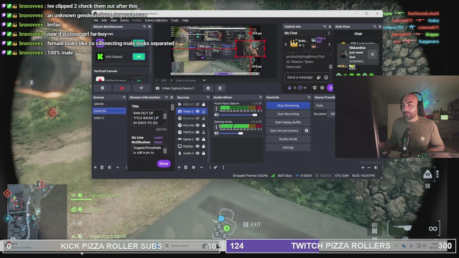Toggle Kick Output stream button

click(x=139, y=57)
